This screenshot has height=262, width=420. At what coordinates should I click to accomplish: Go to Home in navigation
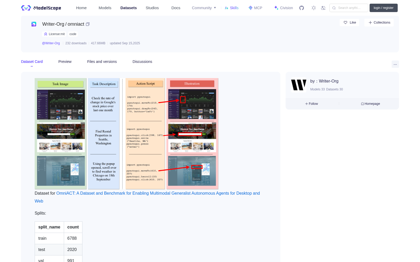[81, 8]
